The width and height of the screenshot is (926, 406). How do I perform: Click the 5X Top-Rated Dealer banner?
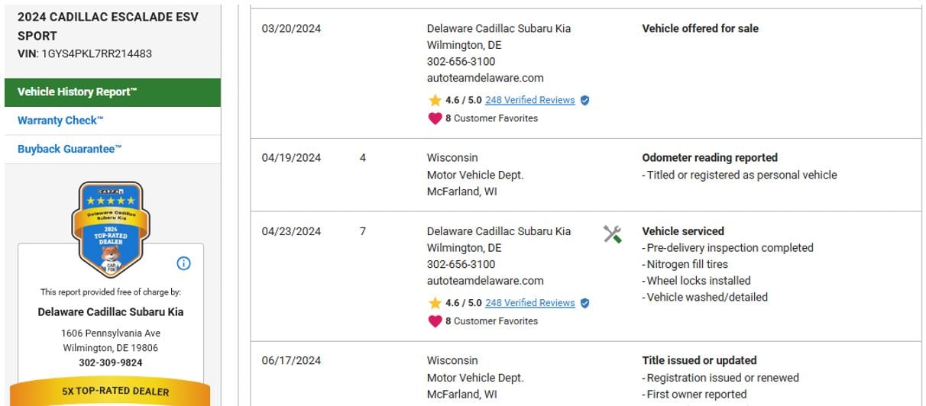click(111, 391)
